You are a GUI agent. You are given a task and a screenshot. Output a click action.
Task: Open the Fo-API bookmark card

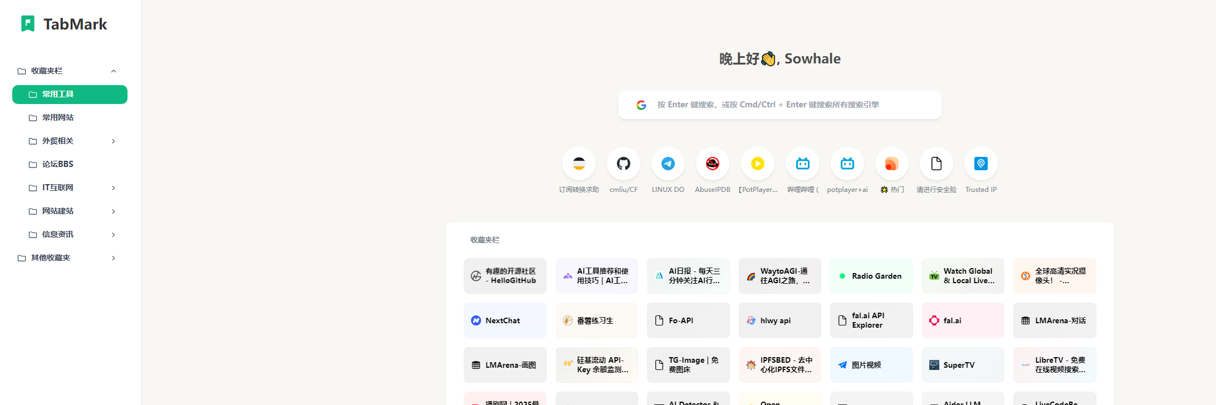click(x=688, y=320)
